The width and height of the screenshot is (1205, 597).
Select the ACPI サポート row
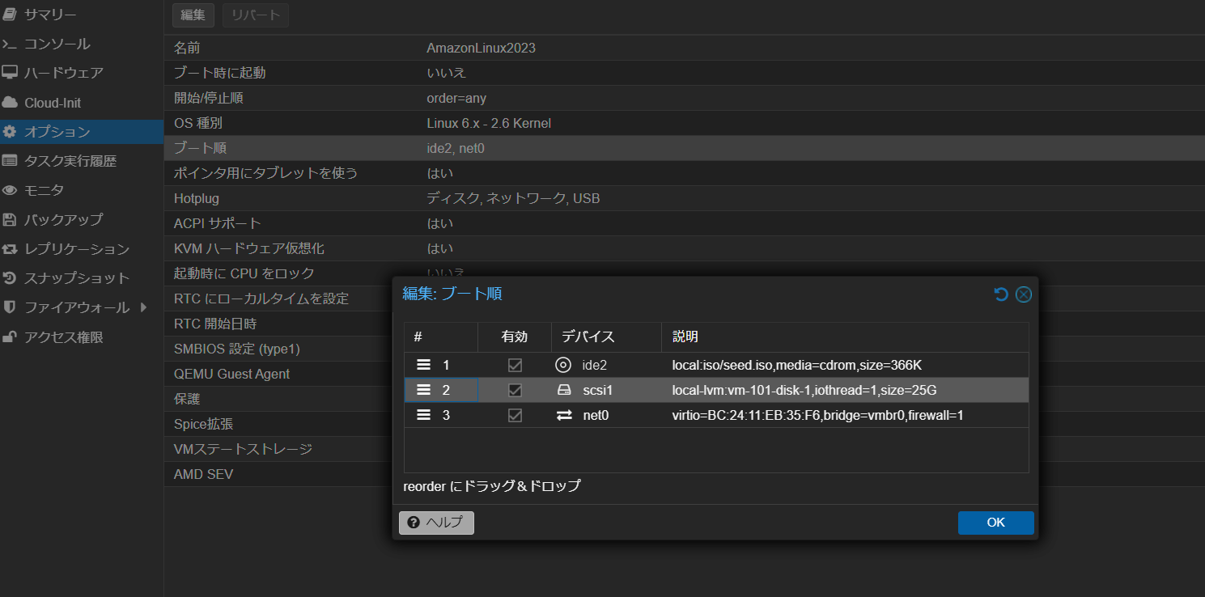(x=684, y=223)
